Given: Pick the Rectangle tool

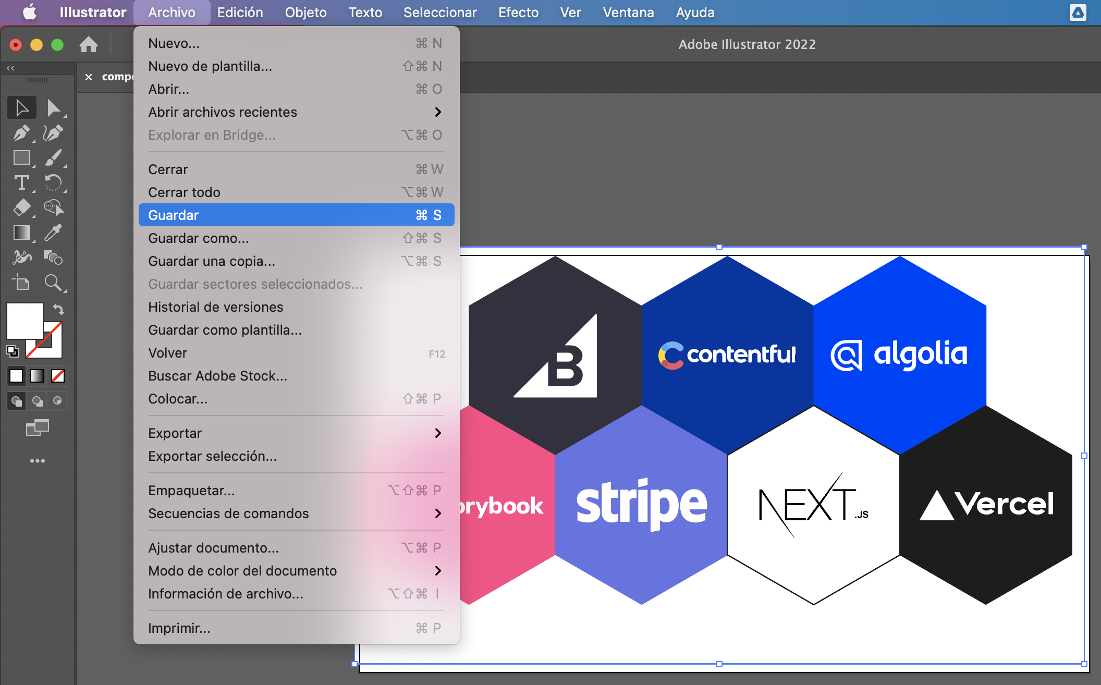Looking at the screenshot, I should pyautogui.click(x=21, y=157).
